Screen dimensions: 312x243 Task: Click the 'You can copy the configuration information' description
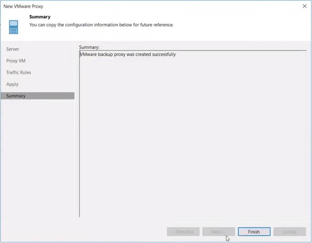pos(102,25)
